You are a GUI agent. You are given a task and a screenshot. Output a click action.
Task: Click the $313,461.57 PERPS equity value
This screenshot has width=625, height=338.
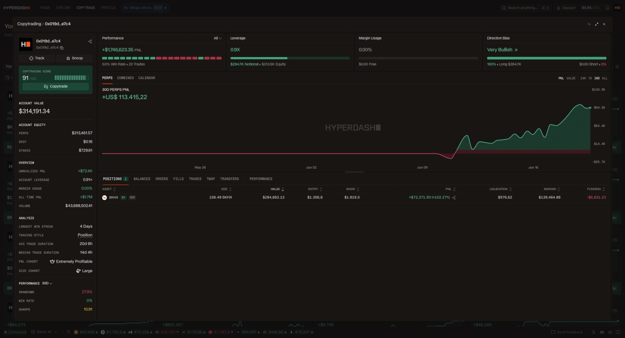tap(82, 133)
